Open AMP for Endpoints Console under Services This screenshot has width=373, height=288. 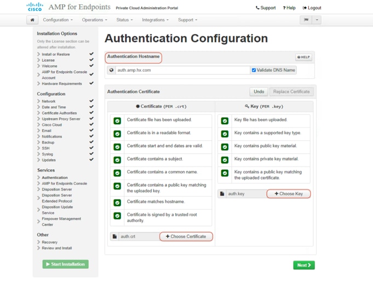pos(65,183)
